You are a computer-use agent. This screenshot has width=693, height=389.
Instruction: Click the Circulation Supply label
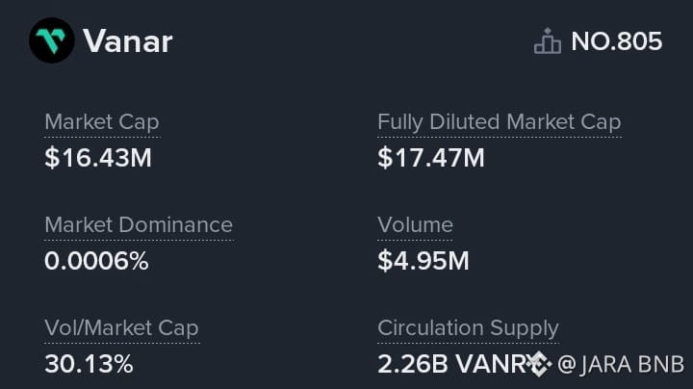[468, 328]
